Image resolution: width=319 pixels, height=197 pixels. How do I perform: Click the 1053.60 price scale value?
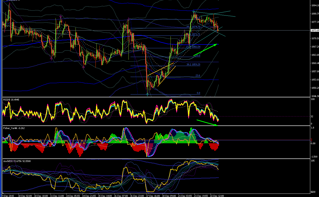coord(315,80)
